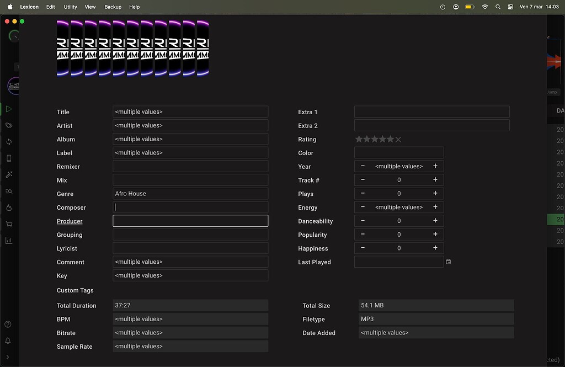
Task: Click the sync arrows icon in sidebar
Action: [x=8, y=142]
